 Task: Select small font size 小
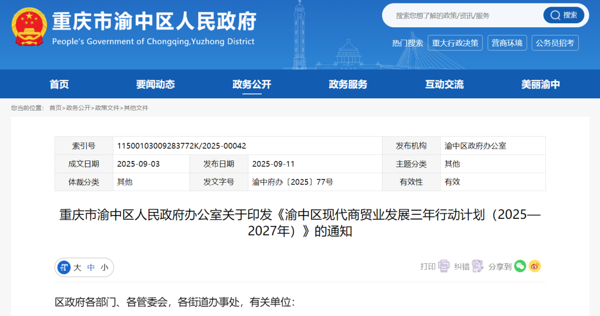[104, 268]
